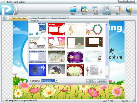Click the template list scroll-up arrow
This screenshot has height=103, width=137.
107,24
